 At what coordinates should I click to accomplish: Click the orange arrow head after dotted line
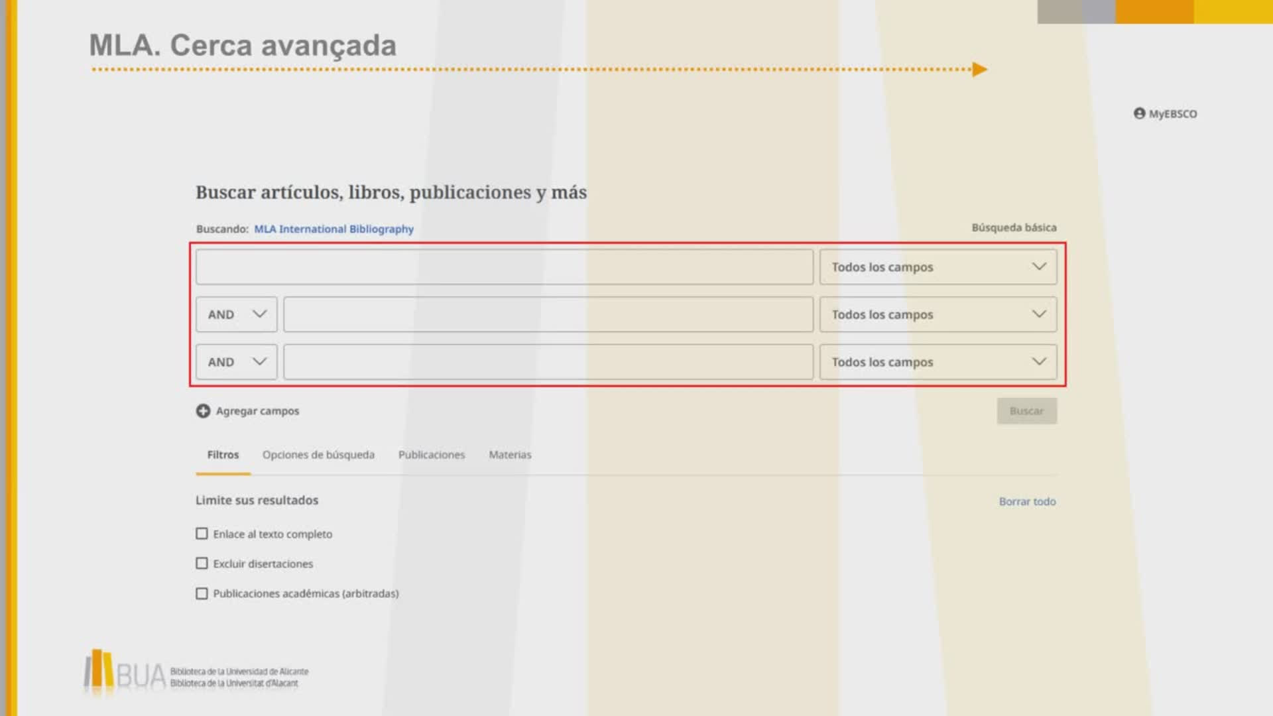click(x=979, y=70)
